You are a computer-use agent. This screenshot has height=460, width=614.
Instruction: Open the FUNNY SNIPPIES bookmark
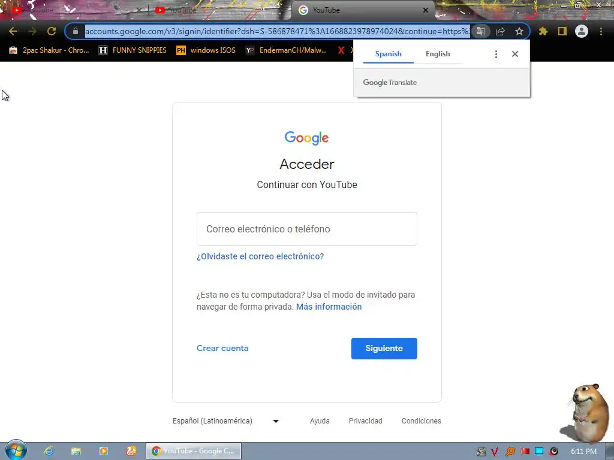[x=133, y=50]
